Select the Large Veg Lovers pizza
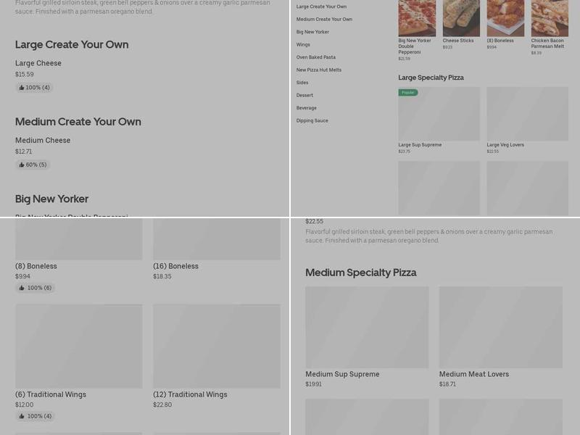Viewport: 580px width, 435px height. point(528,114)
